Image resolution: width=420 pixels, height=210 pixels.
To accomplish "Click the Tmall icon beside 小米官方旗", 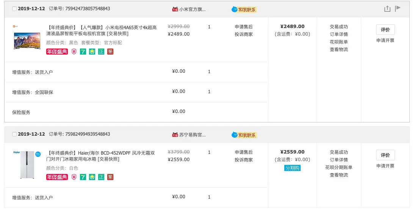I will pyautogui.click(x=175, y=9).
